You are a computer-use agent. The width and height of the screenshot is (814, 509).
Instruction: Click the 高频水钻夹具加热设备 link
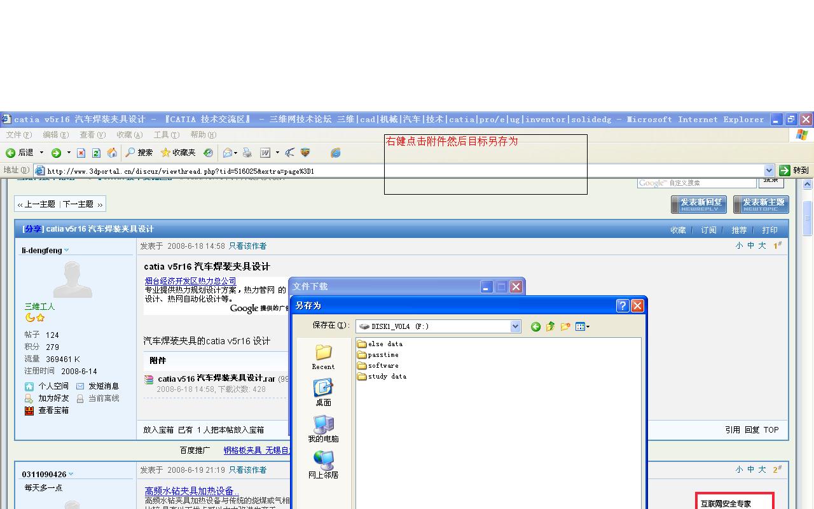191,491
